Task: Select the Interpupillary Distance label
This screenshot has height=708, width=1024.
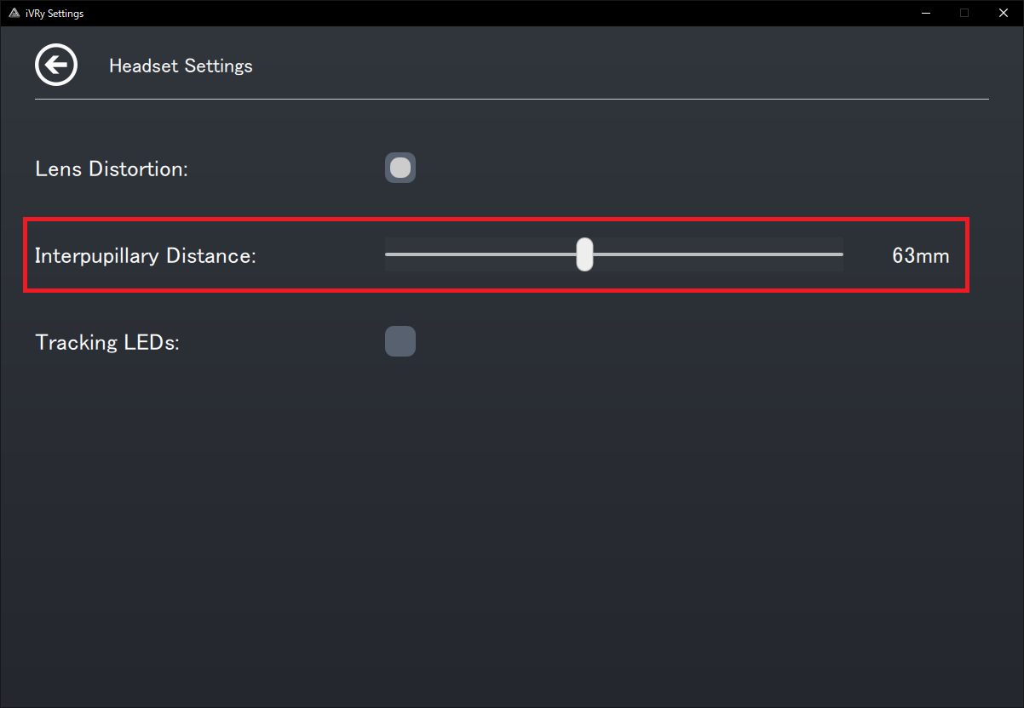Action: (x=146, y=255)
